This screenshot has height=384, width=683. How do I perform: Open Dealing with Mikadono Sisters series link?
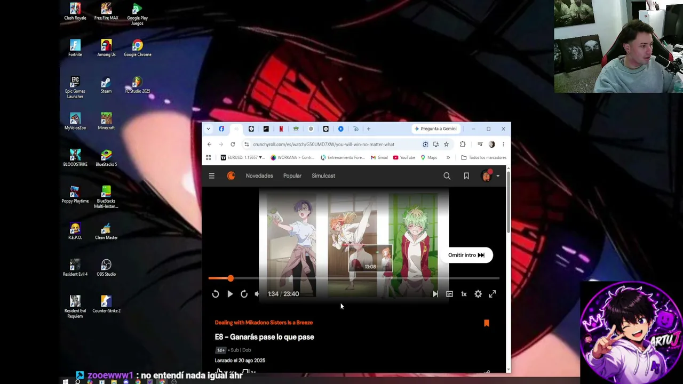tap(264, 323)
